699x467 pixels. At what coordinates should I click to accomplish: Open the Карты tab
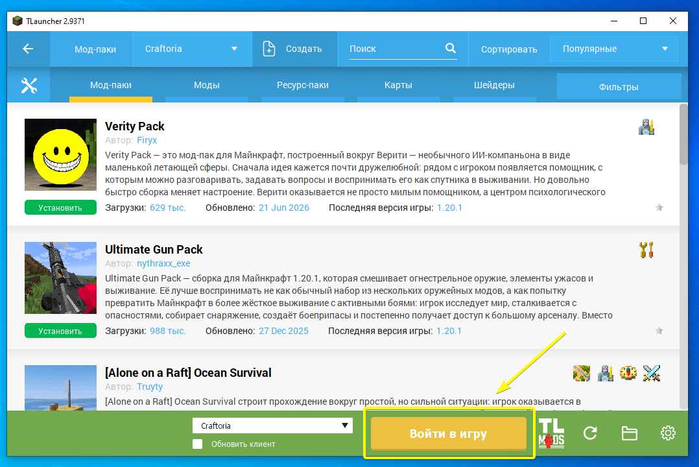point(398,85)
